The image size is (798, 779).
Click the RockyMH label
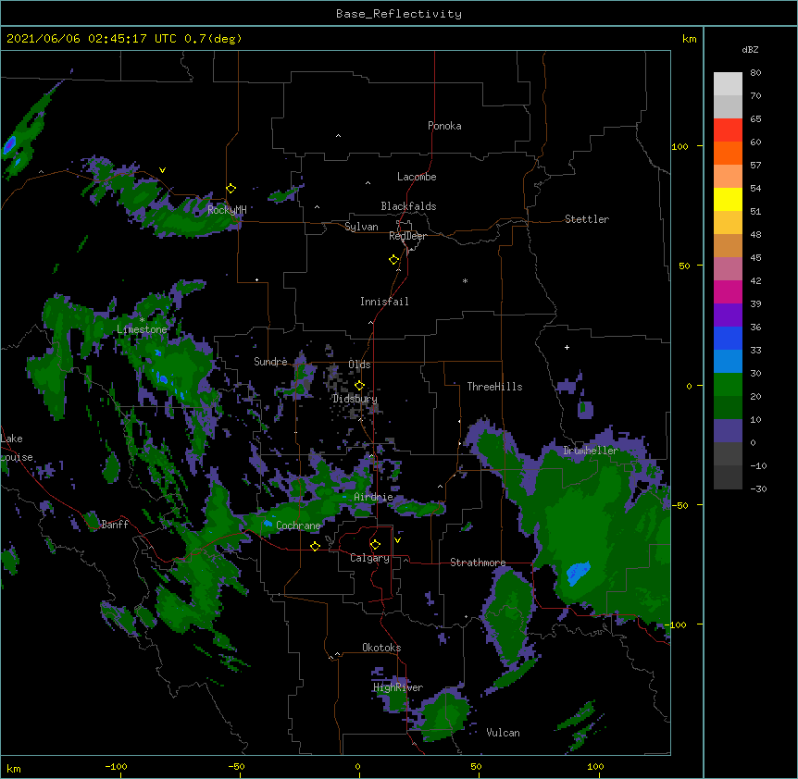point(227,209)
